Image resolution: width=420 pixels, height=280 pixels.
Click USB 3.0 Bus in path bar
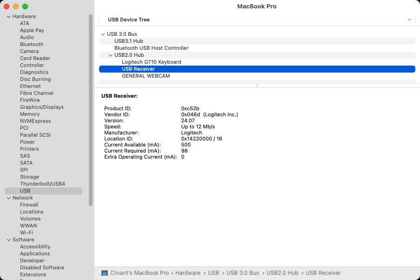pyautogui.click(x=243, y=273)
